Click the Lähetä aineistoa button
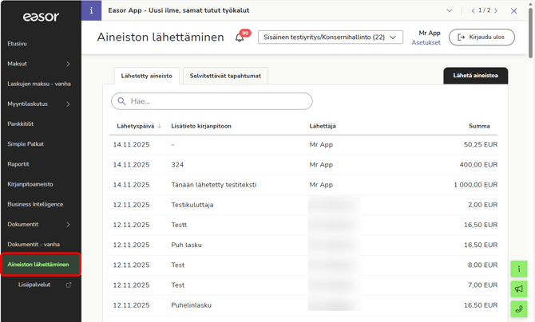The height and width of the screenshot is (322, 535). [x=475, y=76]
